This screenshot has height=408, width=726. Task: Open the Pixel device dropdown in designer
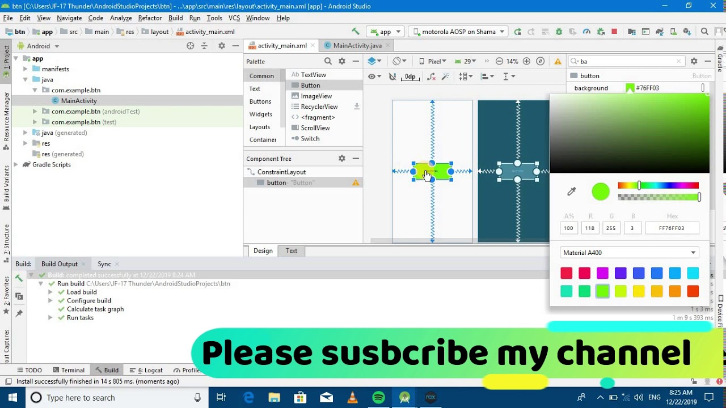tap(432, 61)
